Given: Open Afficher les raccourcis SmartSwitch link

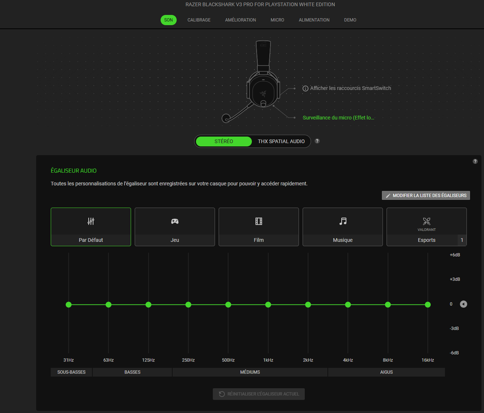Looking at the screenshot, I should [x=350, y=88].
